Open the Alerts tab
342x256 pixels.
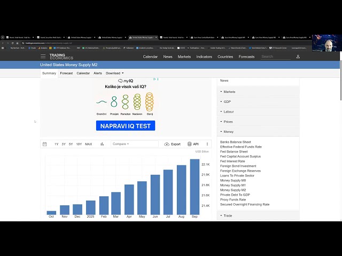coord(98,74)
